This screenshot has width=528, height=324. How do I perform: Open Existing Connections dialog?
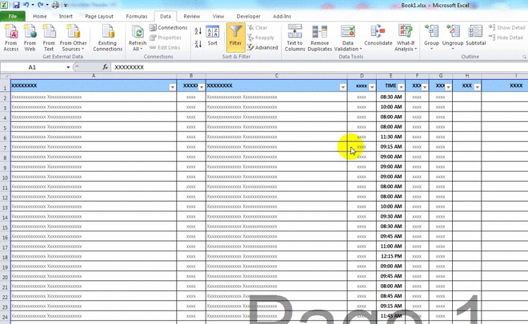pyautogui.click(x=108, y=38)
